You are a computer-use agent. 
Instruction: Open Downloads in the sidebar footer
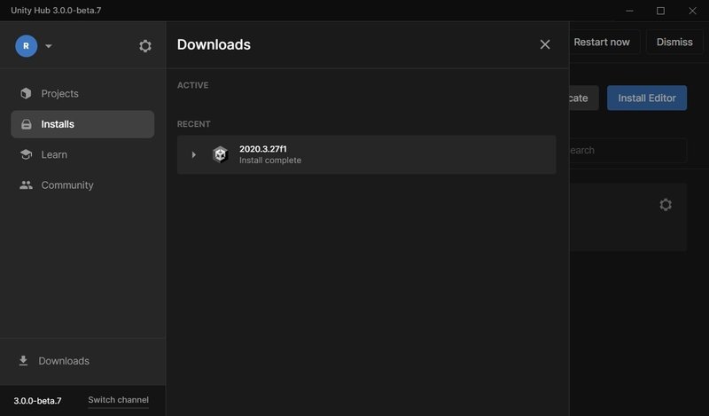[82, 361]
